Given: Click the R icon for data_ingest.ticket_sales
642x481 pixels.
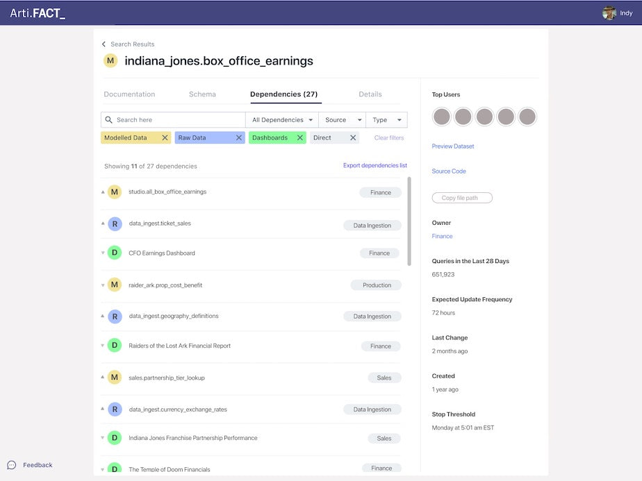Looking at the screenshot, I should tap(115, 223).
